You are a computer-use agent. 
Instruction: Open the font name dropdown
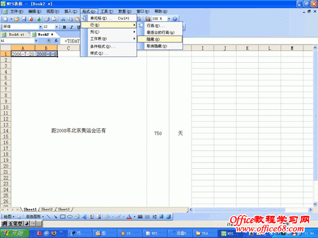[x=40, y=27]
